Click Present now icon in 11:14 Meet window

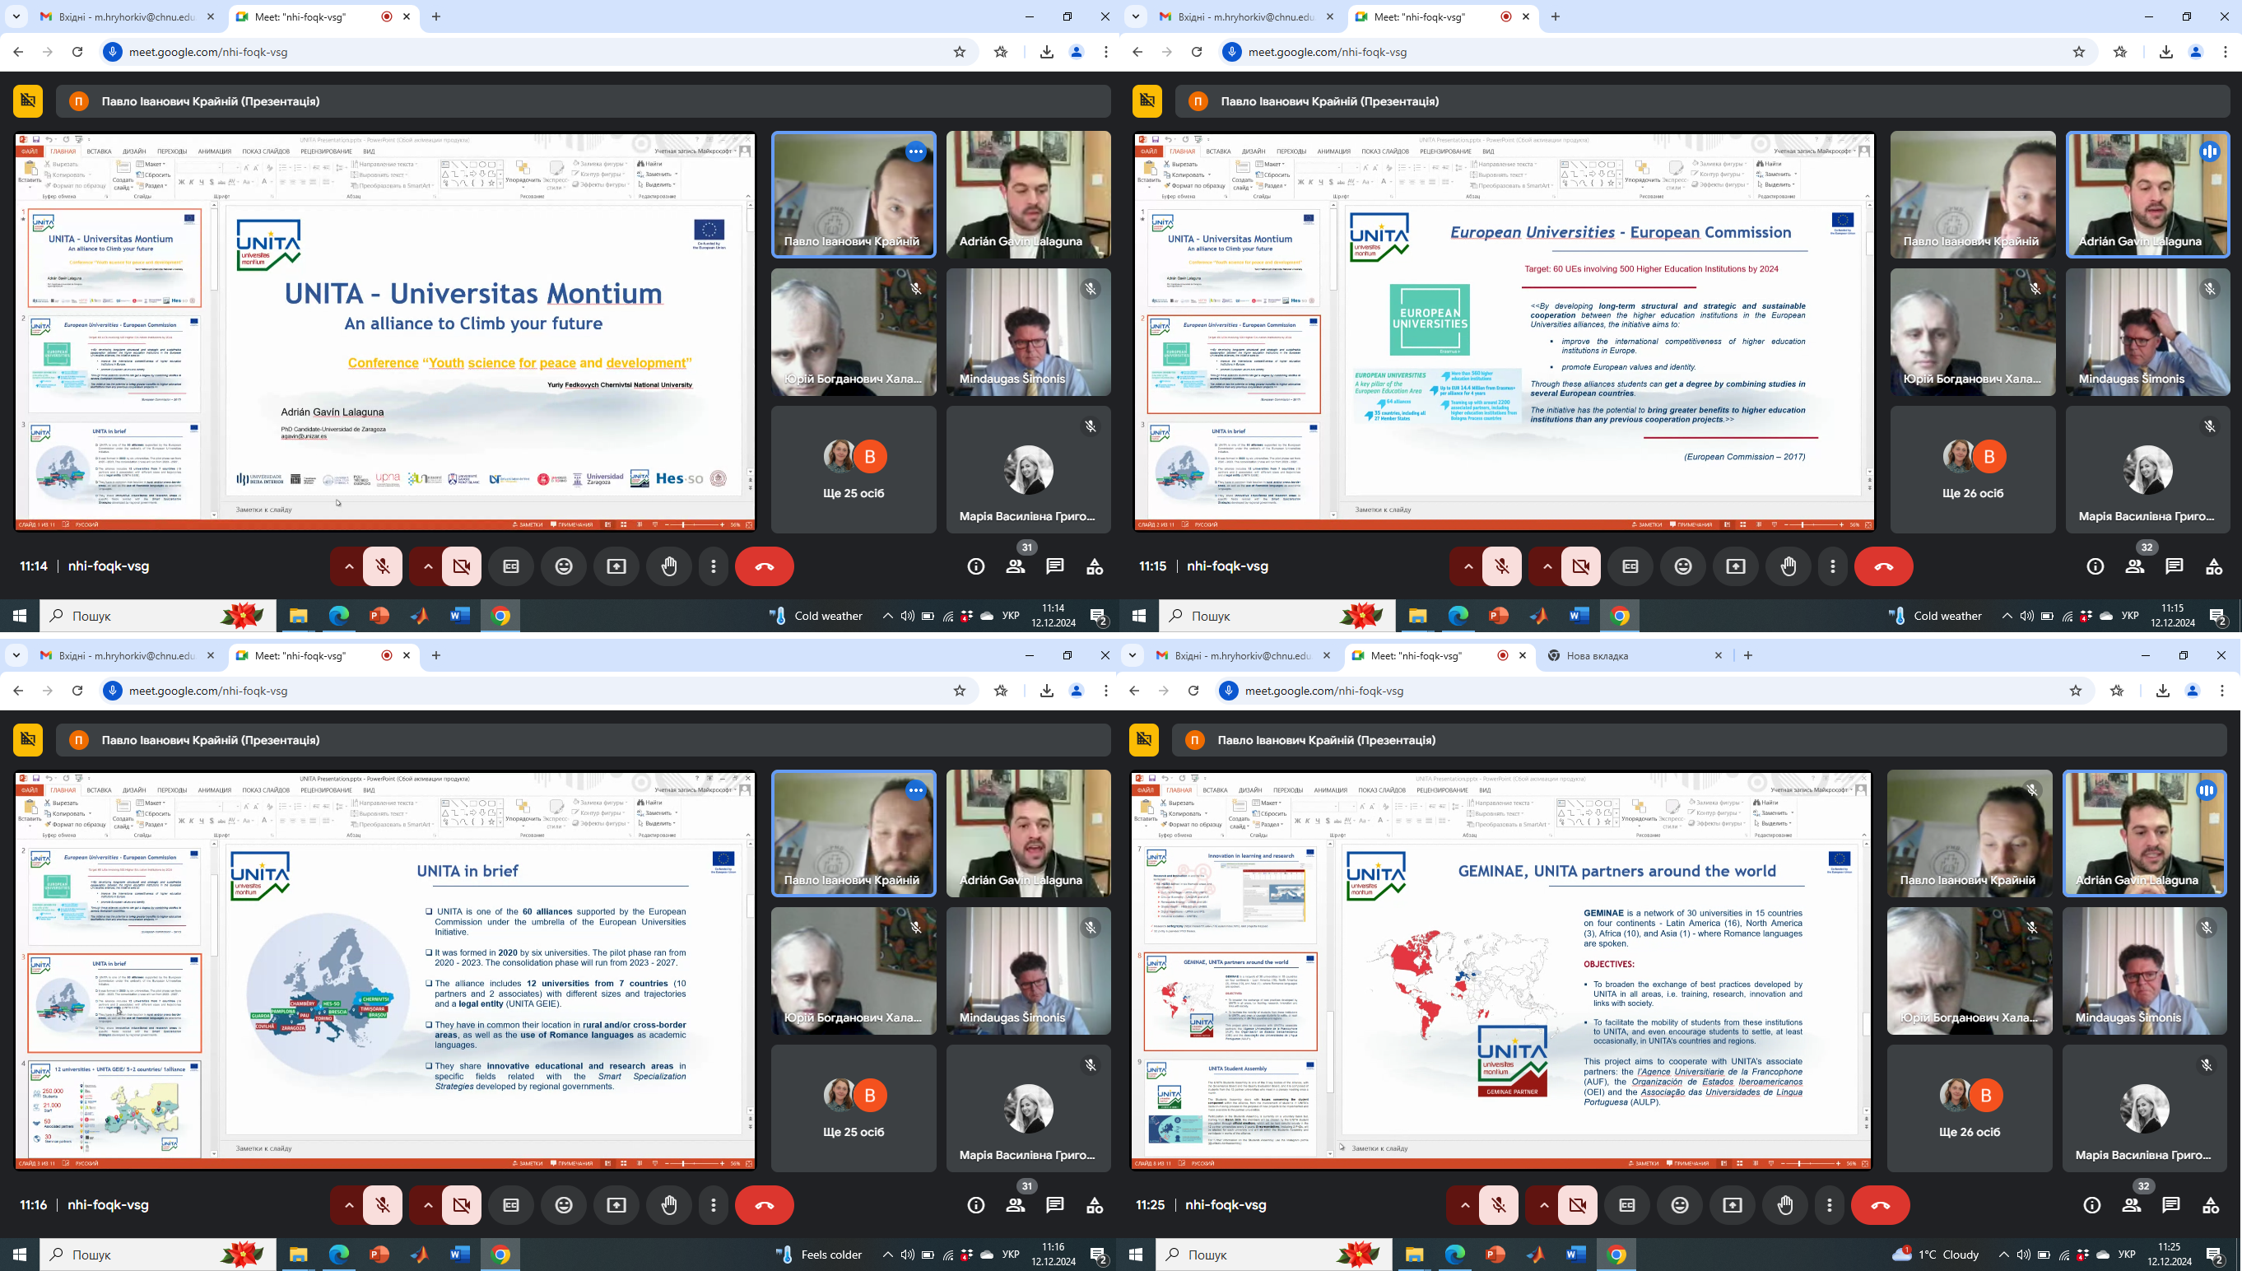pyautogui.click(x=617, y=566)
